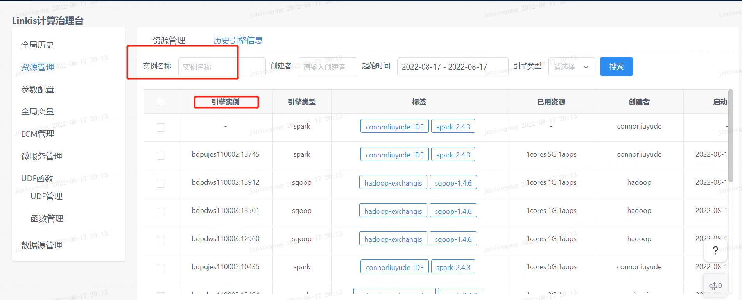Check the first row with dash instance
This screenshot has width=742, height=300.
(161, 127)
